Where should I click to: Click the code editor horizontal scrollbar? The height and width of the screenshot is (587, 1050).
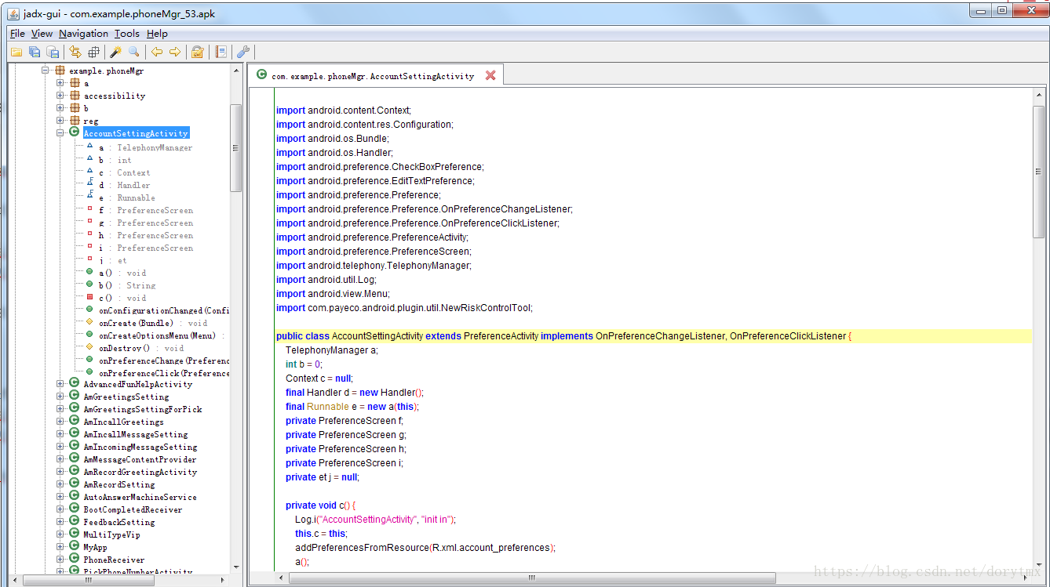(x=532, y=578)
